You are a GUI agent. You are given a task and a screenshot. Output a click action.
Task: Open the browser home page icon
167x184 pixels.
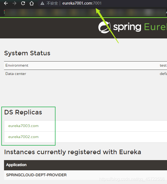pos(32,3)
